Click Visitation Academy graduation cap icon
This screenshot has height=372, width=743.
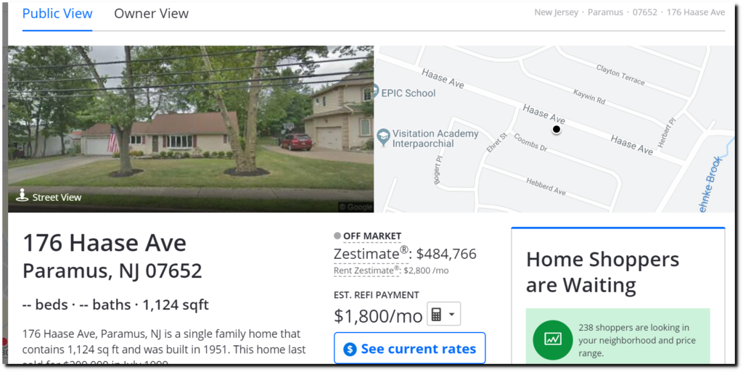click(383, 138)
